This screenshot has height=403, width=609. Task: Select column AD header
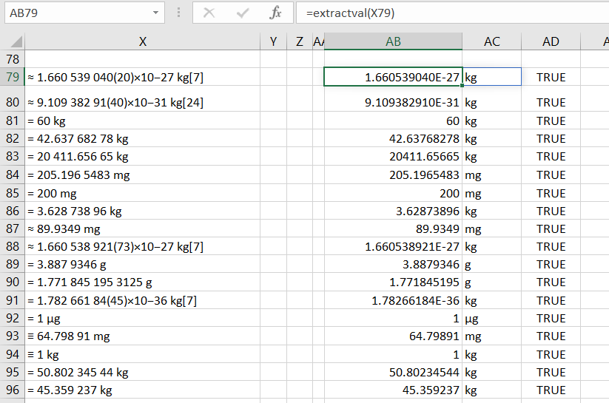click(551, 42)
